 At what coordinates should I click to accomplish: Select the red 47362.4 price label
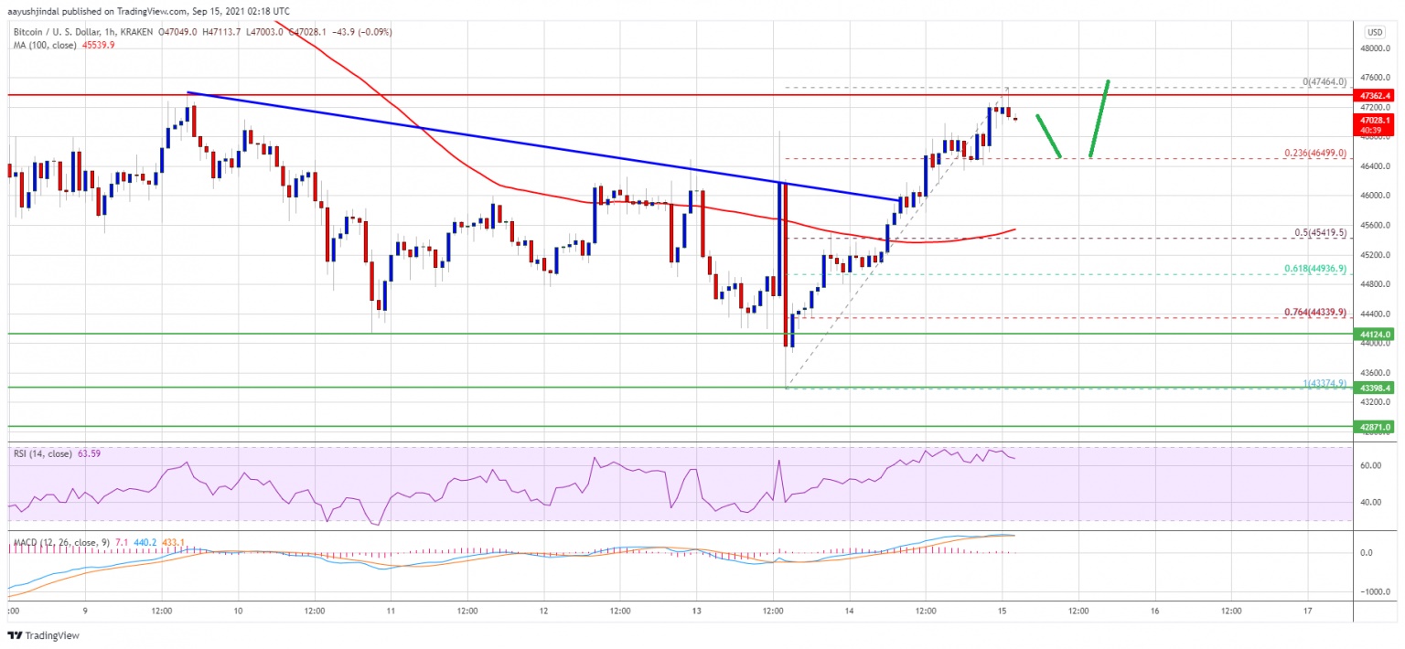1375,95
